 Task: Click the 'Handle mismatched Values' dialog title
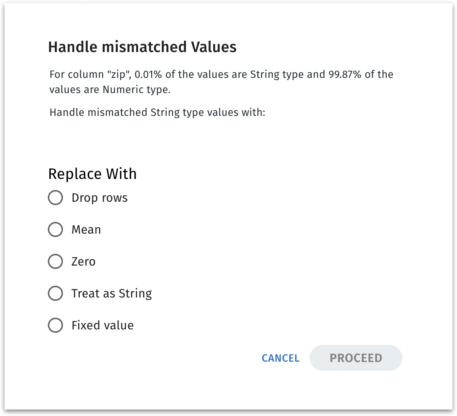click(142, 47)
